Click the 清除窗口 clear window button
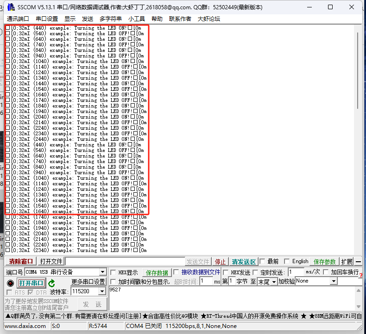The height and width of the screenshot is (334, 366). [21, 261]
